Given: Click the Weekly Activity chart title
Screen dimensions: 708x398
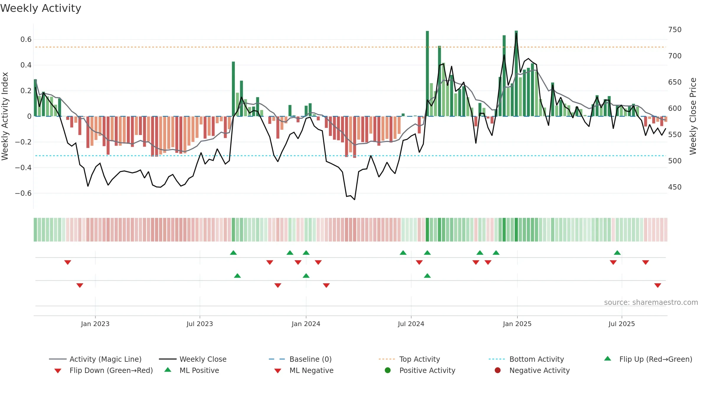Looking at the screenshot, I should [x=41, y=8].
